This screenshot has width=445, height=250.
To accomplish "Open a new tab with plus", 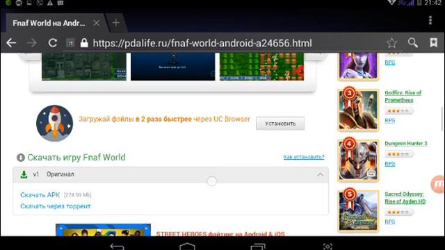I will click(116, 23).
